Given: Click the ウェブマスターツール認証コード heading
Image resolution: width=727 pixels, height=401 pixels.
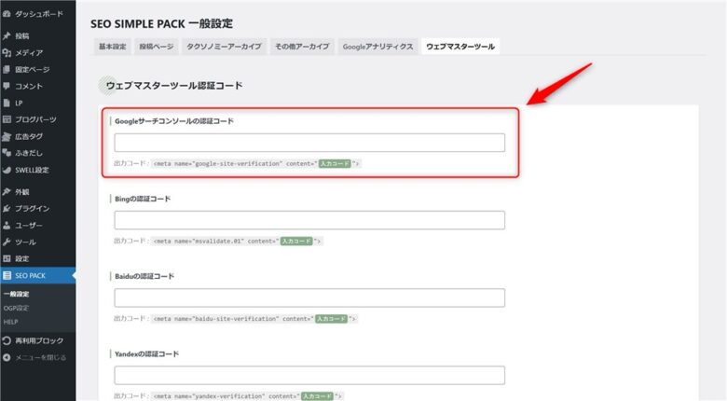Looking at the screenshot, I should pyautogui.click(x=174, y=86).
